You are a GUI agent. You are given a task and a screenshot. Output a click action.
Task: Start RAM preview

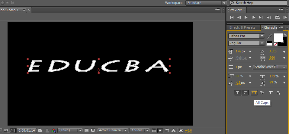(x=285, y=17)
